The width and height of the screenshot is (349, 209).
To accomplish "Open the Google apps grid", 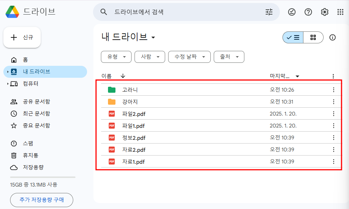I will [340, 12].
